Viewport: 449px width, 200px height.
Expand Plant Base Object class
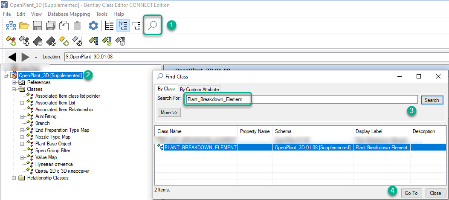point(22,144)
